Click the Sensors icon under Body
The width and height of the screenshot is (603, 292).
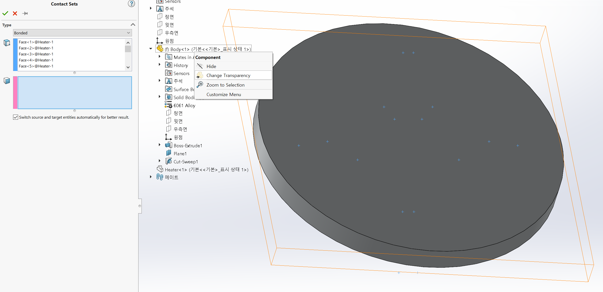pos(169,73)
